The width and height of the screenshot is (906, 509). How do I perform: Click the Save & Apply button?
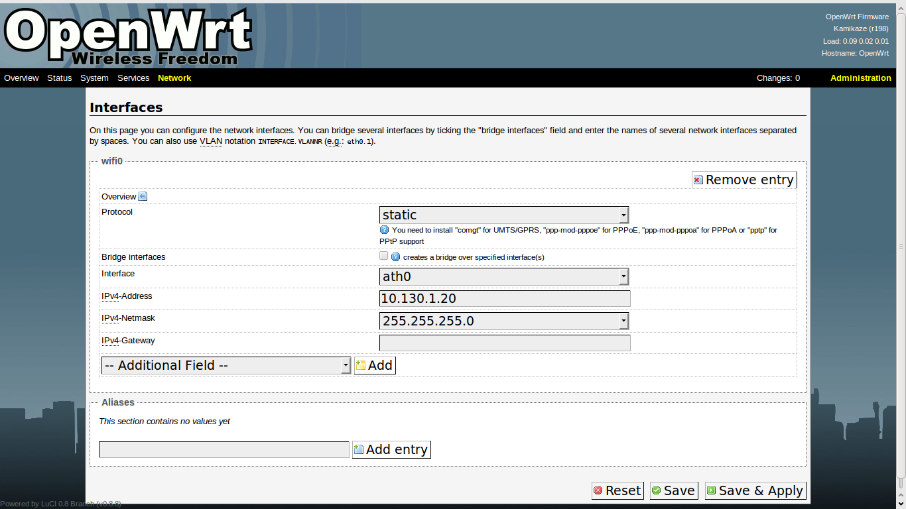[755, 490]
